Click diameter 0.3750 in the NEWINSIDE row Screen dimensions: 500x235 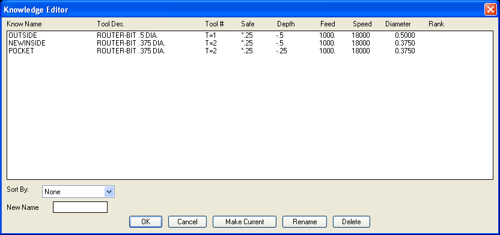(405, 43)
